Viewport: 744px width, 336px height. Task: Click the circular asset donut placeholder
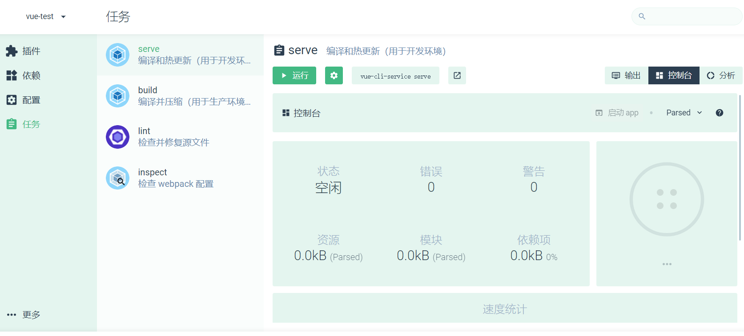(x=667, y=199)
